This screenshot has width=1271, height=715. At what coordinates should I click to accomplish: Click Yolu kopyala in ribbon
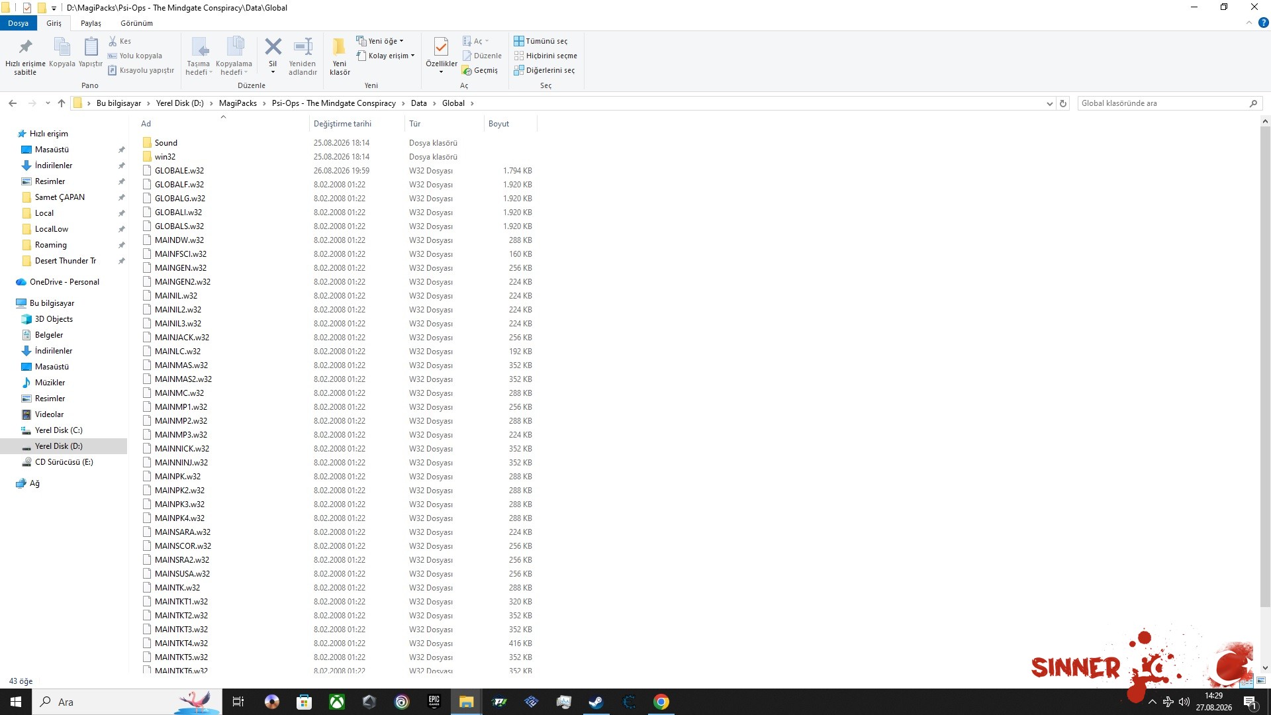point(134,56)
